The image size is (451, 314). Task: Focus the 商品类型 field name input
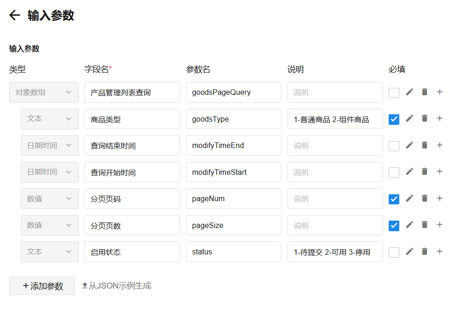pos(132,119)
